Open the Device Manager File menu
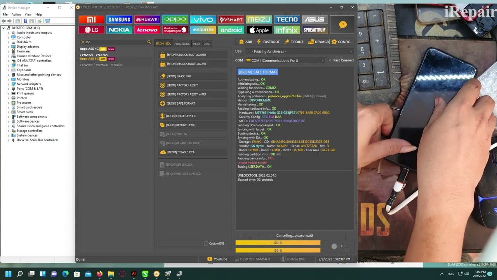Image resolution: width=497 pixels, height=280 pixels. (5, 14)
